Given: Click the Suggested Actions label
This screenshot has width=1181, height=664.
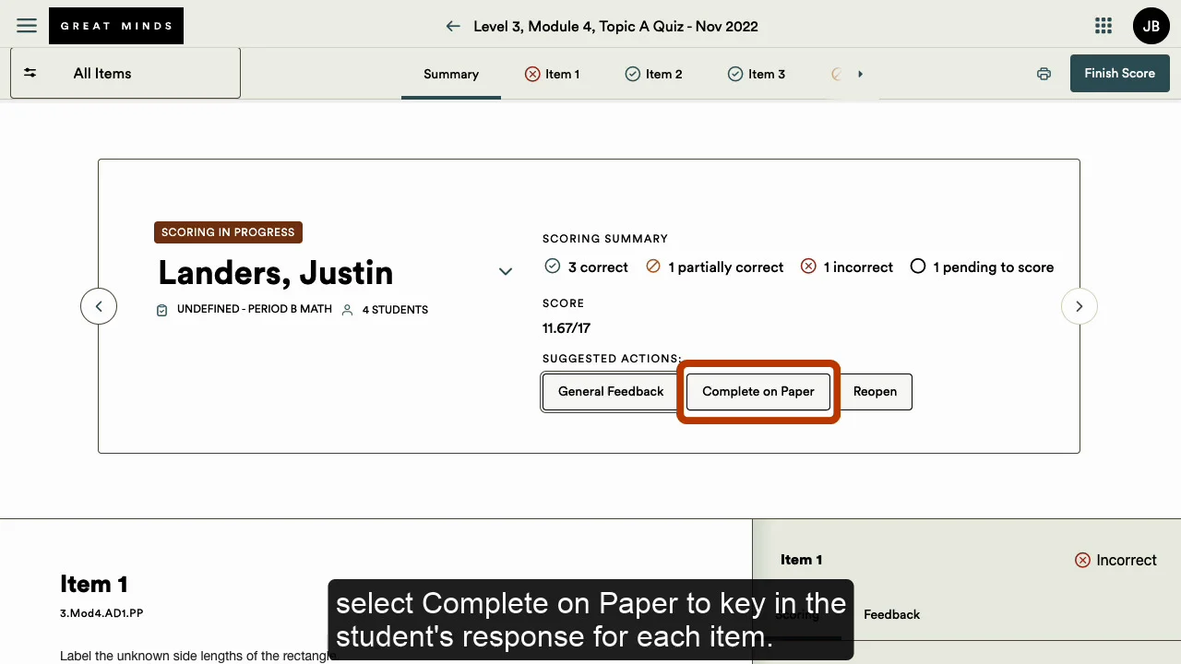Looking at the screenshot, I should tap(612, 358).
